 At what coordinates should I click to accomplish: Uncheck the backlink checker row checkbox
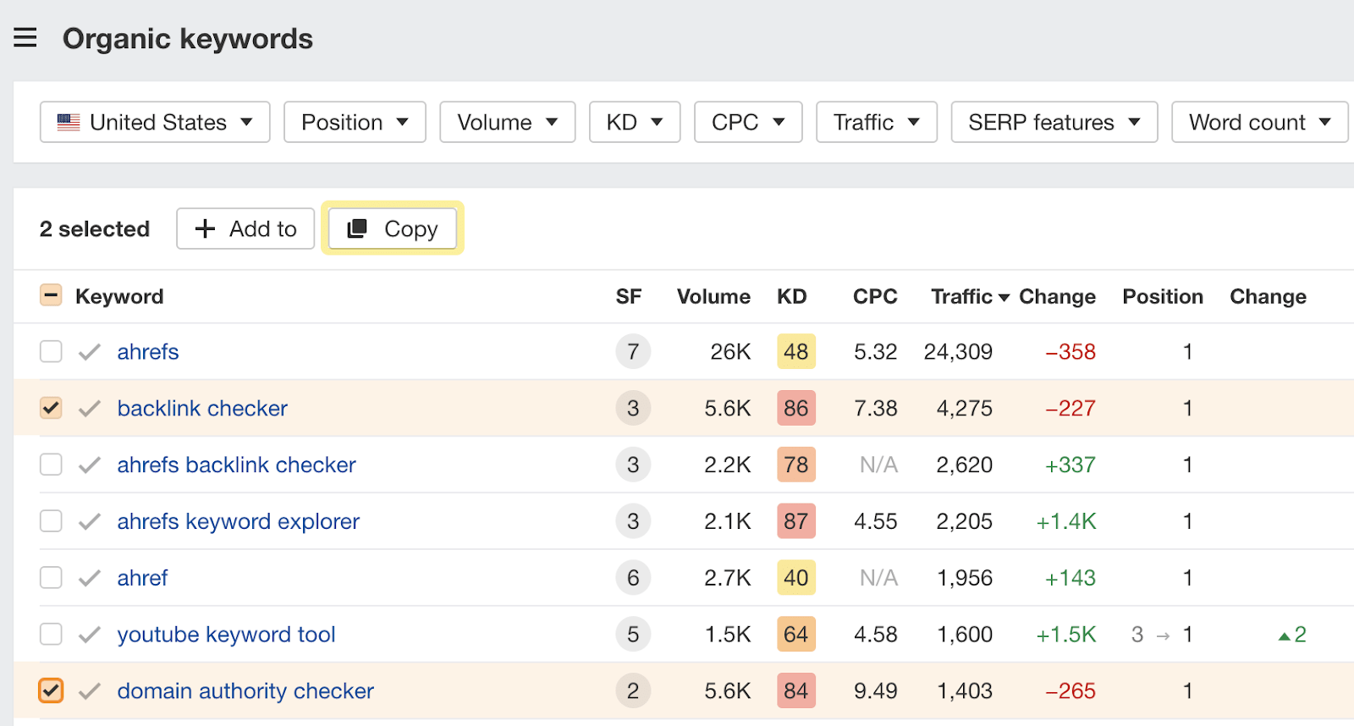[51, 409]
